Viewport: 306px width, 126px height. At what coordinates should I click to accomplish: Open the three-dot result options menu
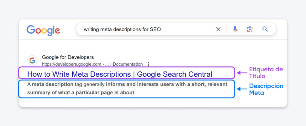pyautogui.click(x=148, y=64)
